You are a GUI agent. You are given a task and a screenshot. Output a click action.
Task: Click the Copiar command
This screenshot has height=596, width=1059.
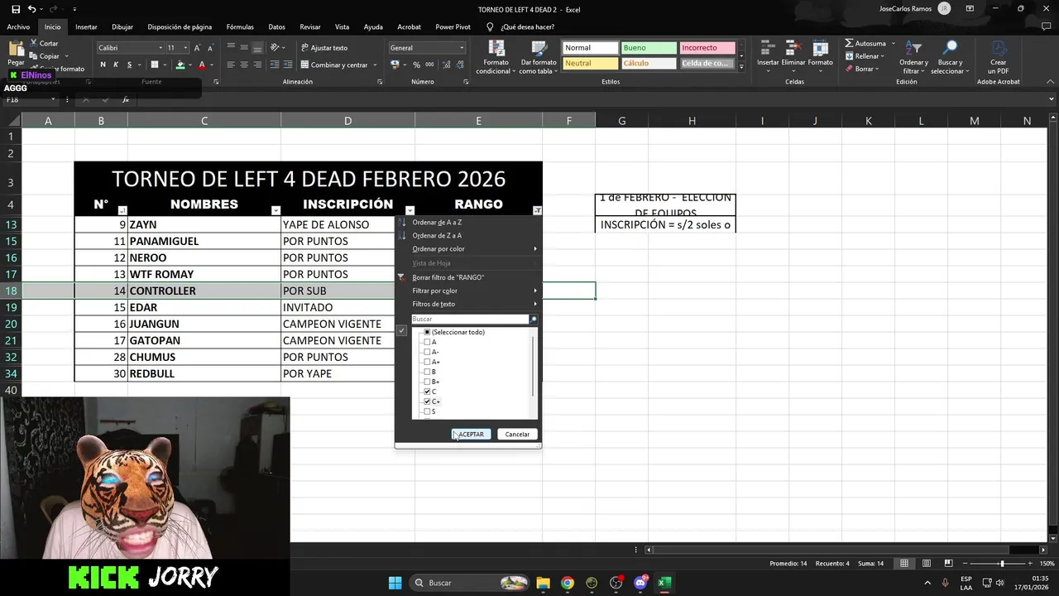(x=45, y=56)
